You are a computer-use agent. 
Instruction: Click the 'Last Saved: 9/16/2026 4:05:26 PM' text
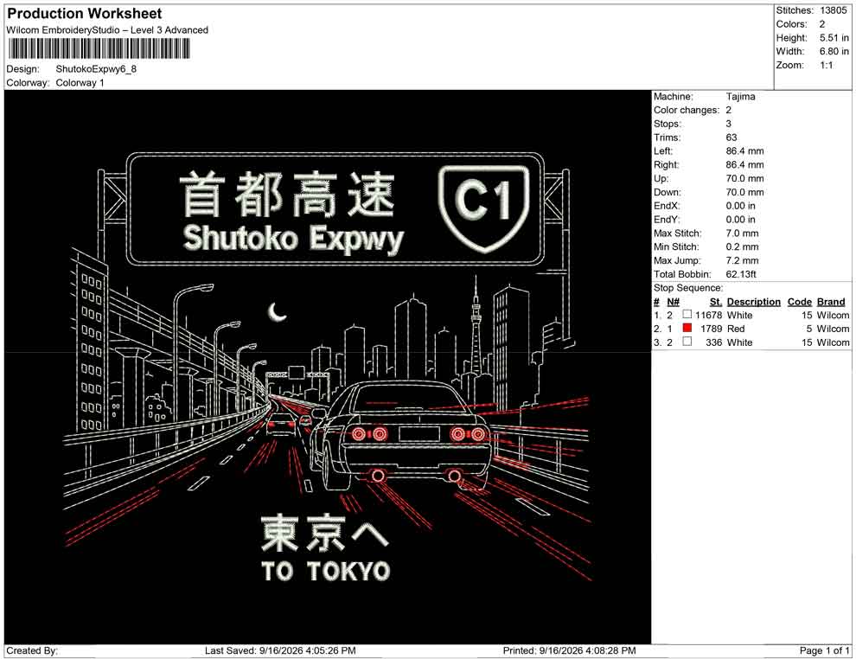click(280, 650)
